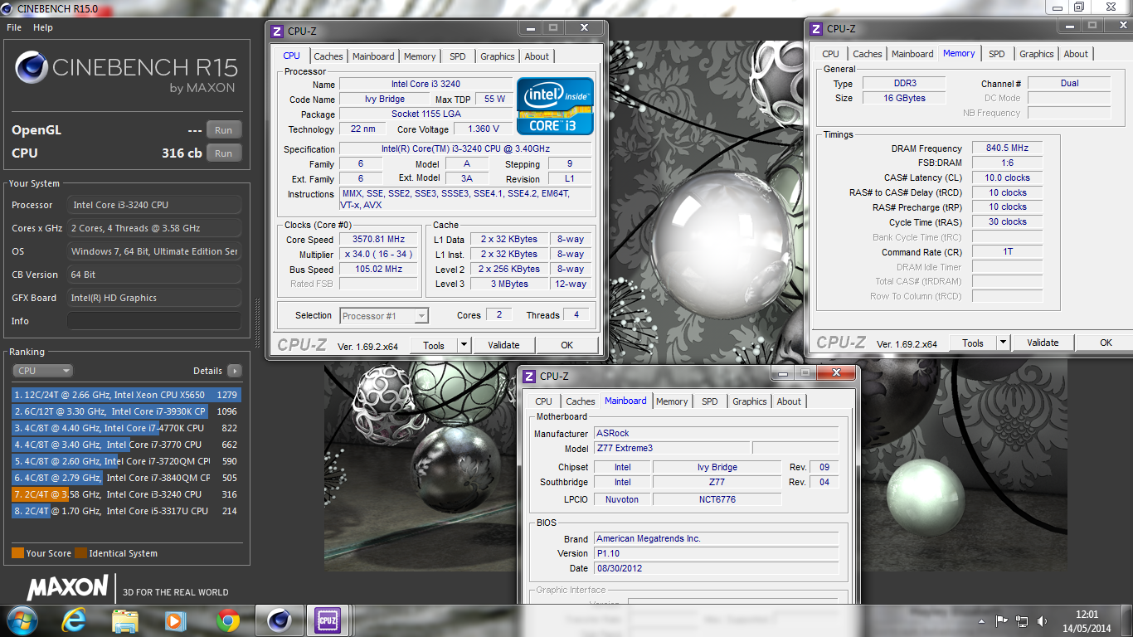1133x637 pixels.
Task: Select the Core i3-3240 ranking row
Action: (126, 494)
